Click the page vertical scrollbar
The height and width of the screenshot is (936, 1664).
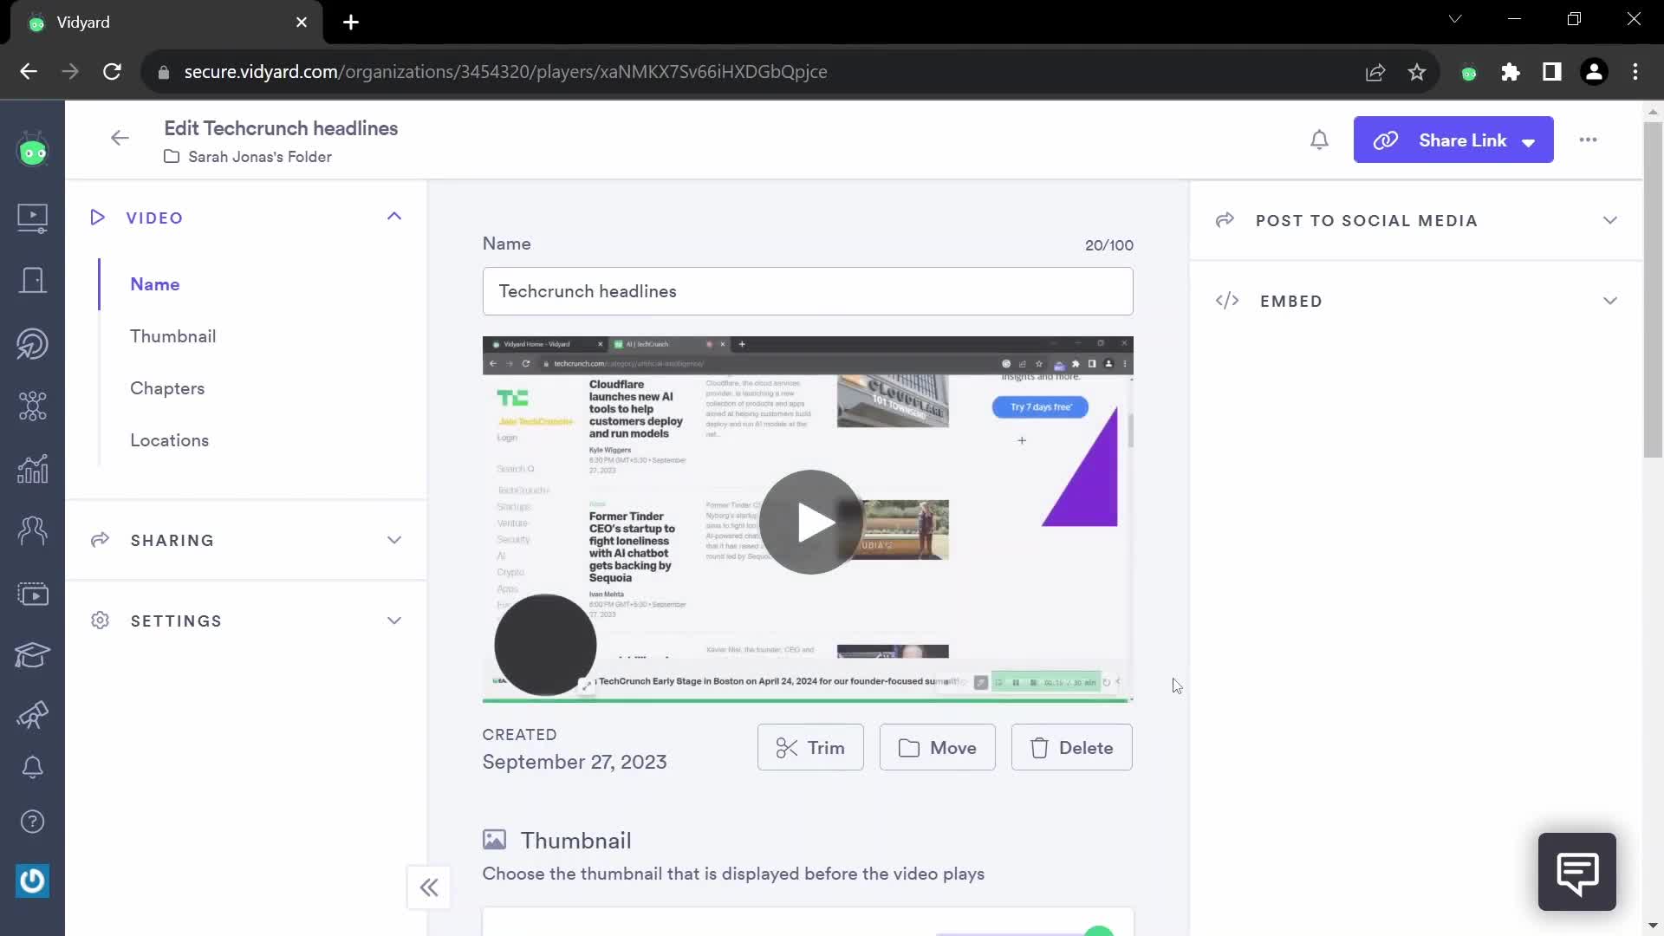[x=1653, y=290]
